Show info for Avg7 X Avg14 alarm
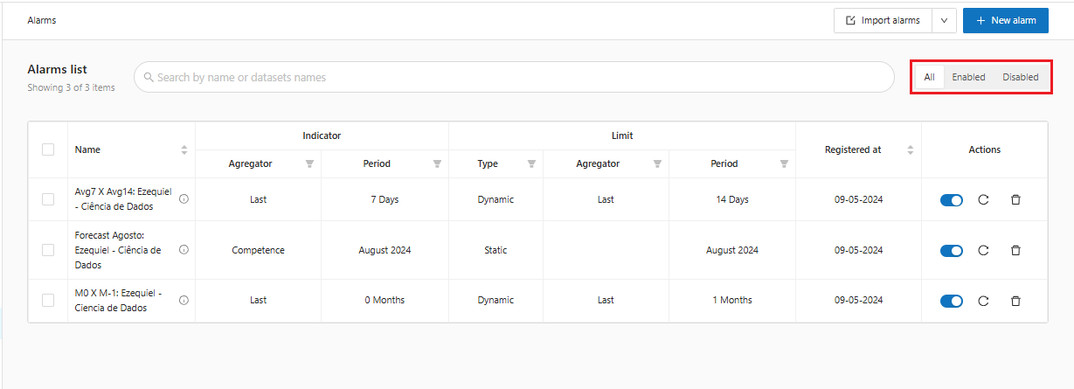Screen dimensions: 1074x389 point(184,199)
